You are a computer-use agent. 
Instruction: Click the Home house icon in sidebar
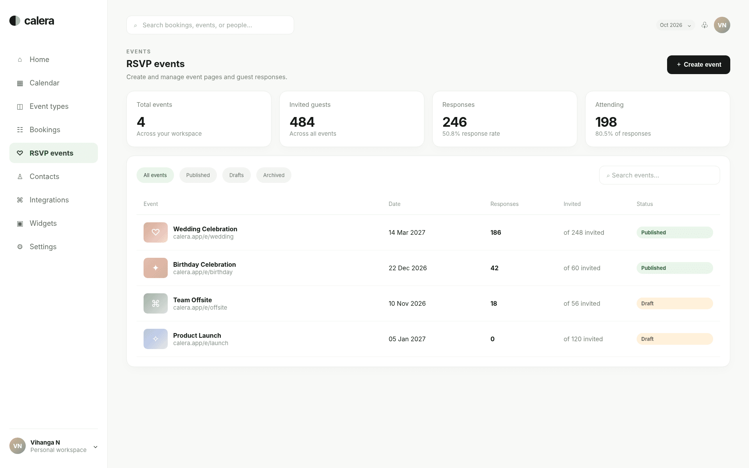[20, 60]
